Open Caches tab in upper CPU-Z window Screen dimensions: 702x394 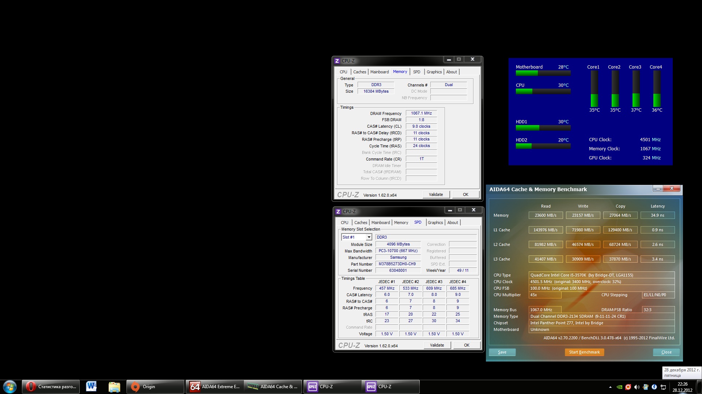click(x=359, y=72)
